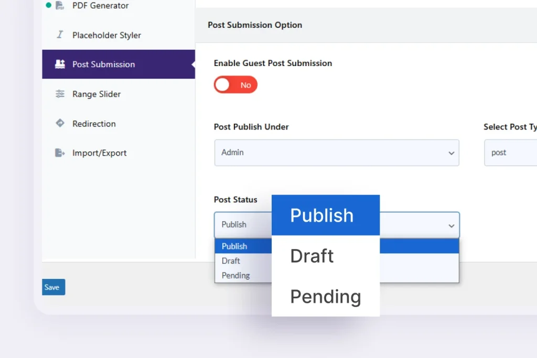This screenshot has height=358, width=537.
Task: Click the enlarged Publish option in the magnified callout
Action: 326,215
